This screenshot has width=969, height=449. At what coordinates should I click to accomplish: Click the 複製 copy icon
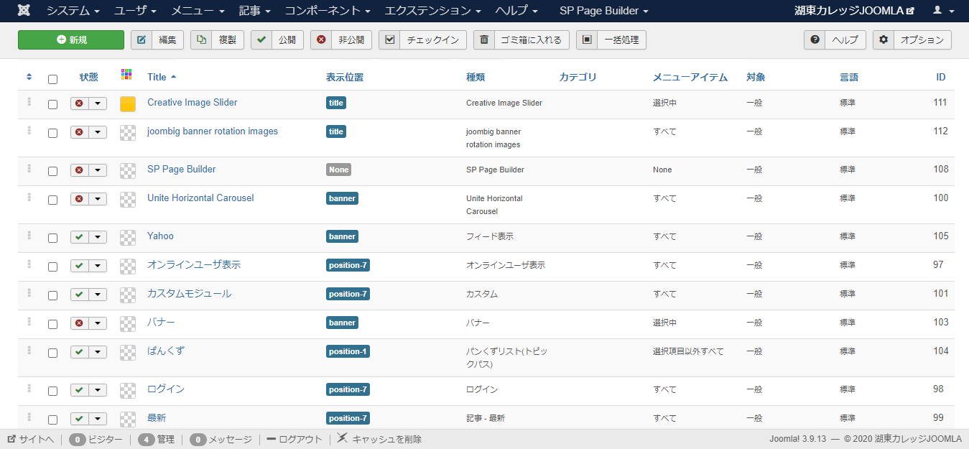click(201, 40)
